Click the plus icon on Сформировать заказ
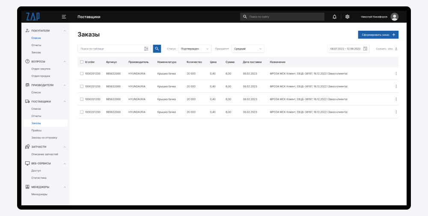This screenshot has width=428, height=216. pyautogui.click(x=394, y=35)
